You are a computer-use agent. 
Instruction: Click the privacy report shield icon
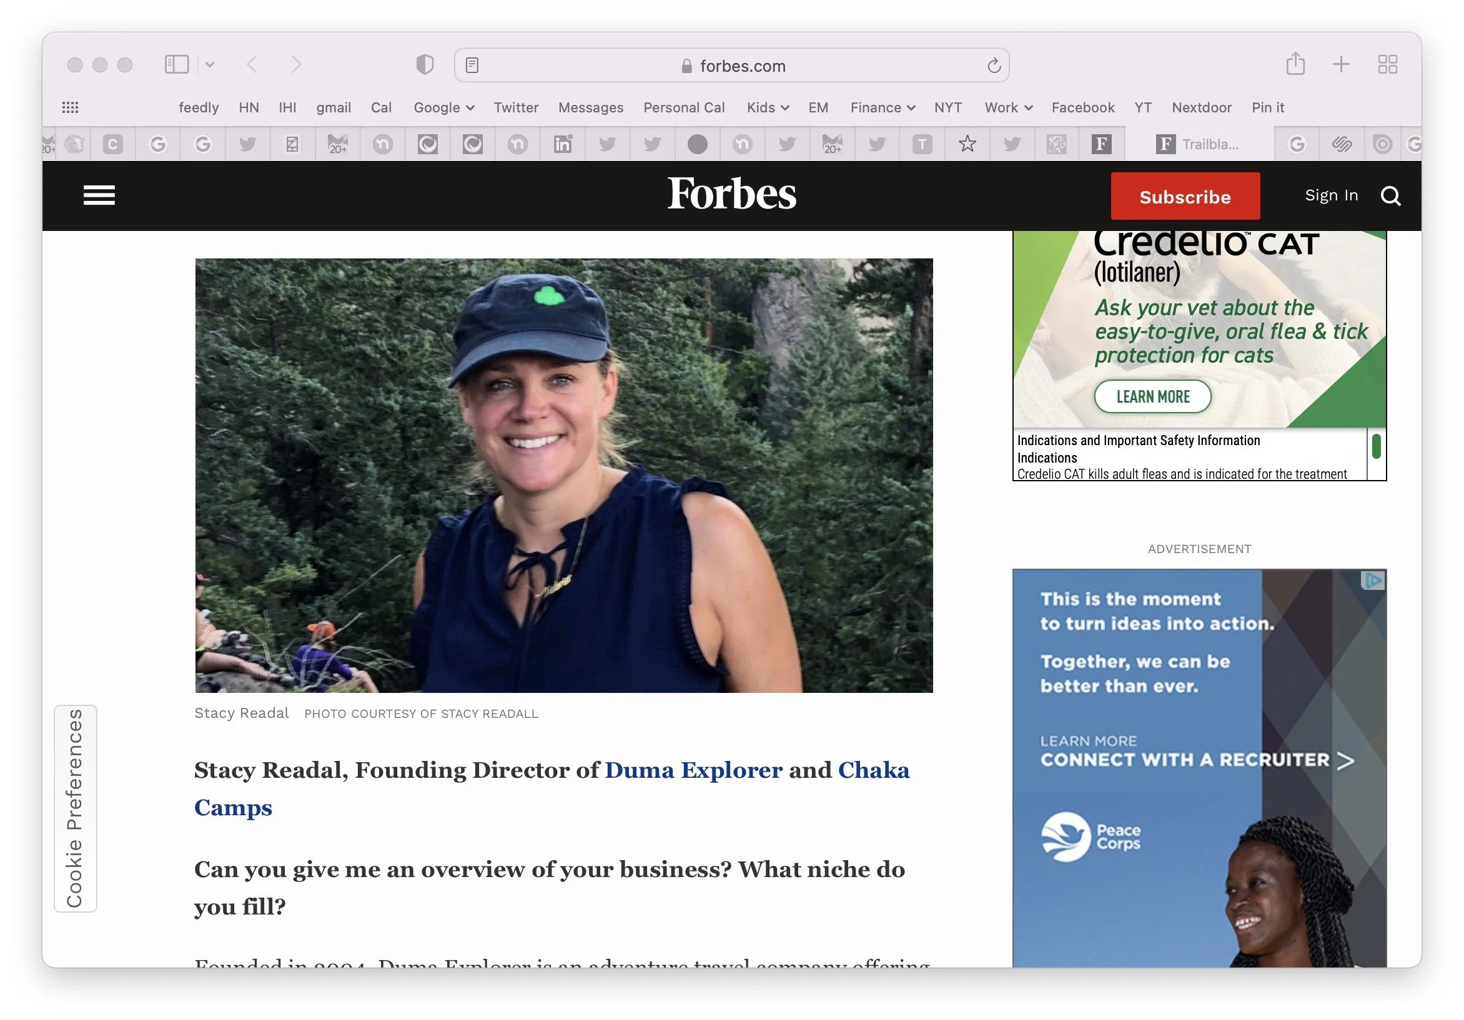pyautogui.click(x=425, y=64)
